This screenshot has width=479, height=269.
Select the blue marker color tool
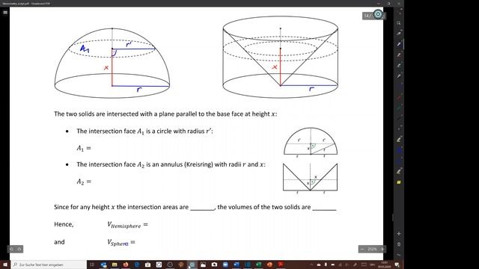pos(399,150)
